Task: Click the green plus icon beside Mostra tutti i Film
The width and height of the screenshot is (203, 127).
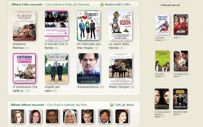Action: 102,4
